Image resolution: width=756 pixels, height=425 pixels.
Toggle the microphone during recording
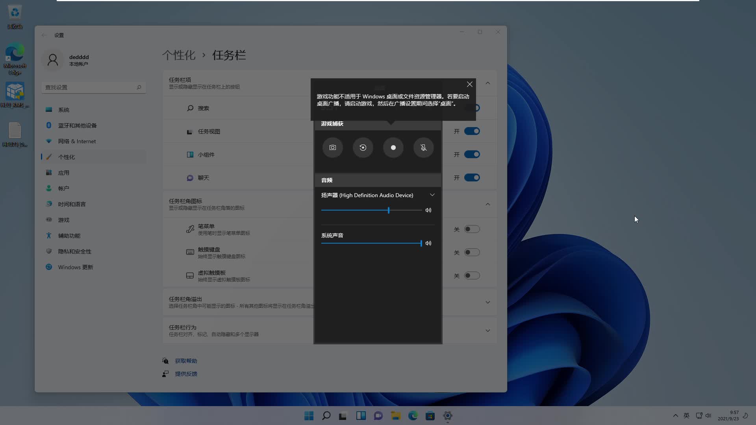coord(424,148)
